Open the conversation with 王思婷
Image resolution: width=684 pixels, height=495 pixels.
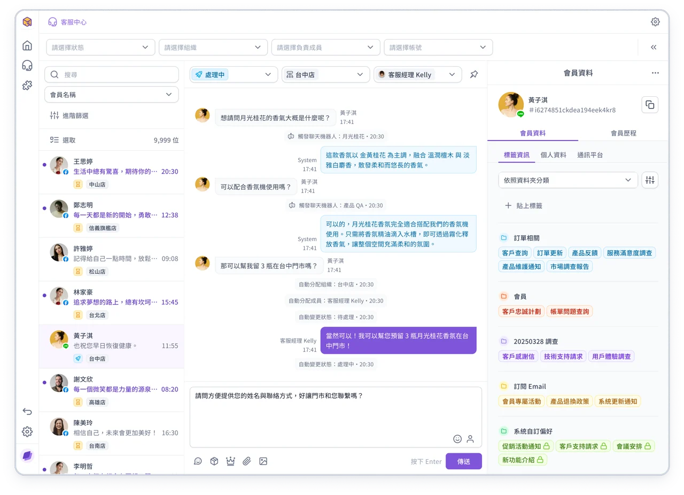[111, 173]
